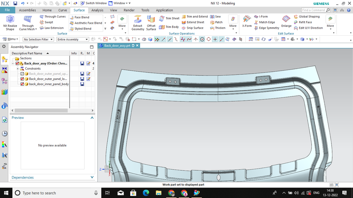Click the Patch tool
The image size is (353, 198).
tap(216, 22)
